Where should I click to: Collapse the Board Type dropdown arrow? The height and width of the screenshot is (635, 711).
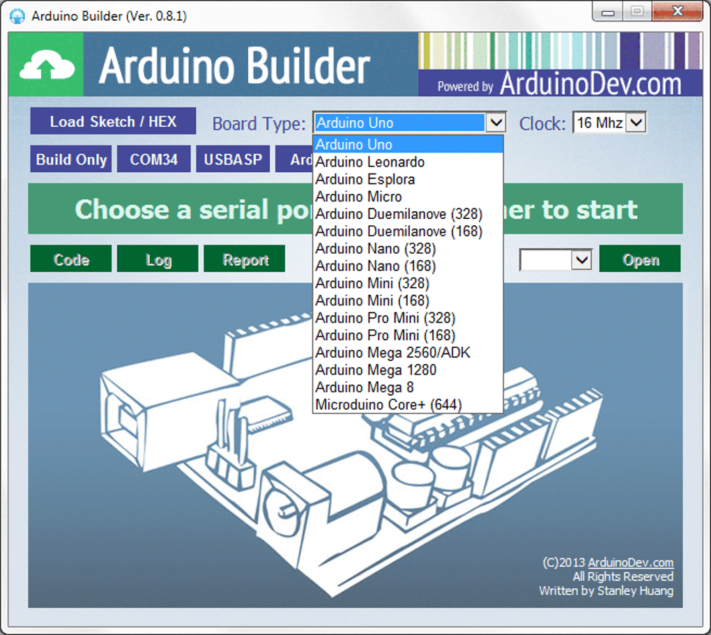click(x=496, y=123)
